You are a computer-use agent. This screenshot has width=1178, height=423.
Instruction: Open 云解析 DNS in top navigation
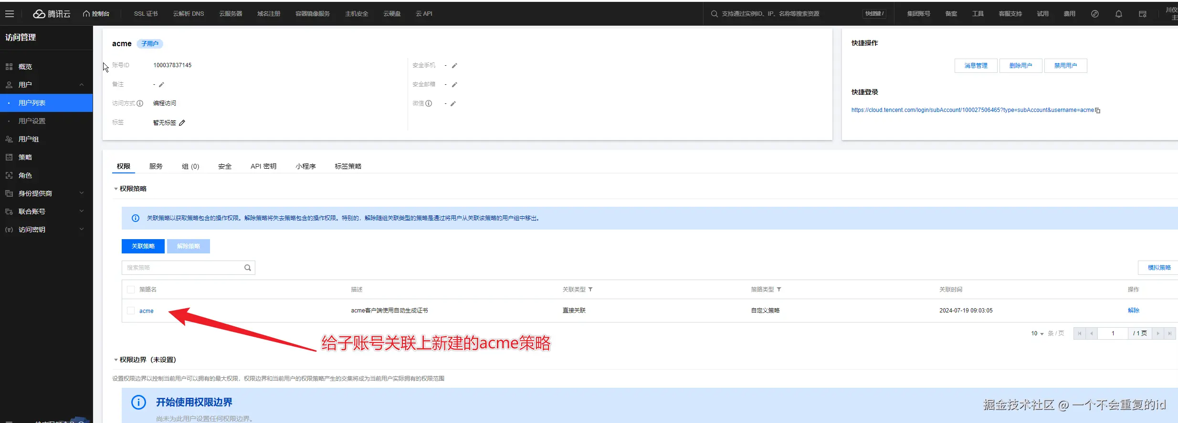click(x=189, y=14)
